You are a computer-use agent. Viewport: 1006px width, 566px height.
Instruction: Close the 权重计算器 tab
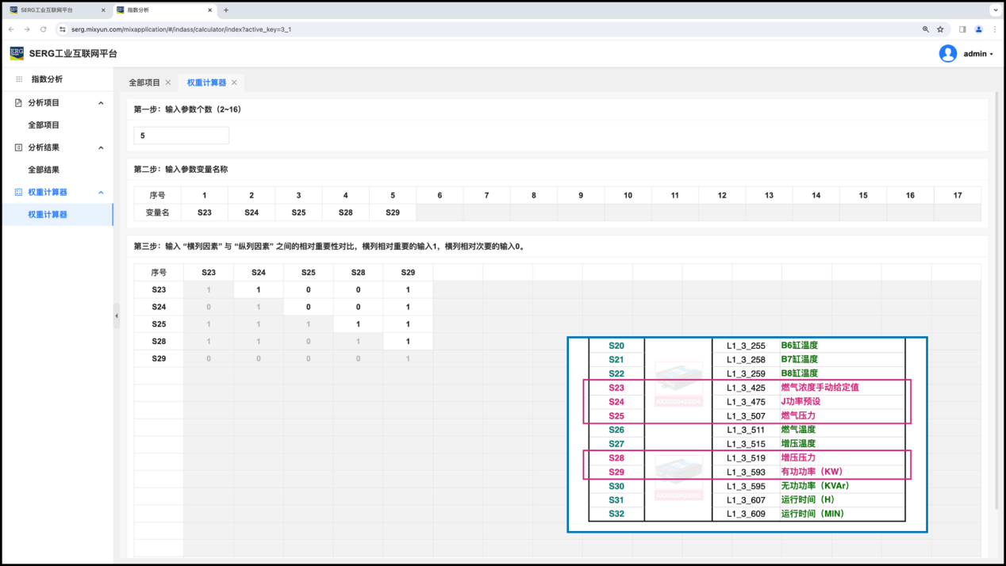click(234, 82)
